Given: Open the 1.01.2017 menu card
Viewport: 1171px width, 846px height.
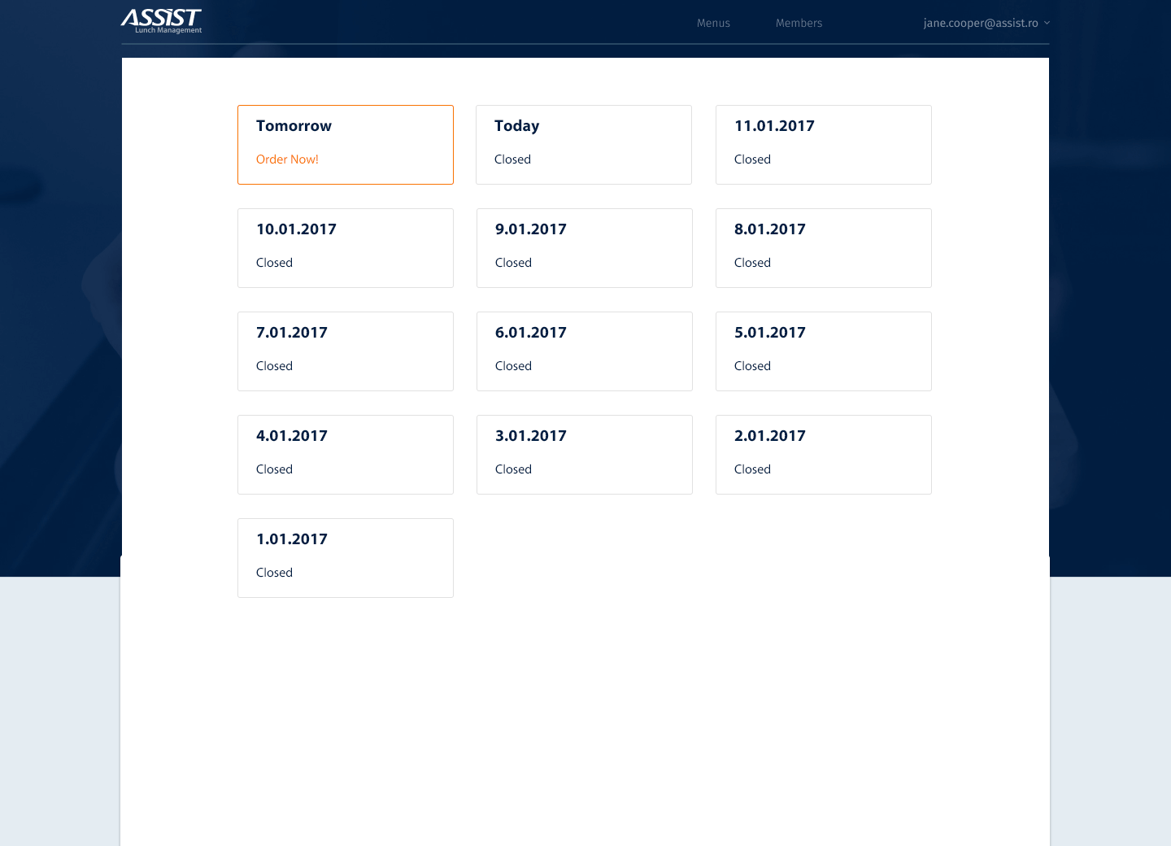Looking at the screenshot, I should (x=346, y=558).
